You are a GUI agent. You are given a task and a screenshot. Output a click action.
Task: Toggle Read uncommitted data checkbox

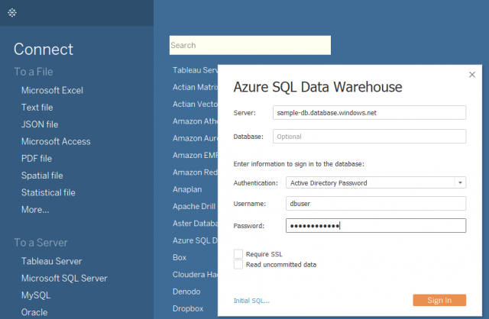coord(238,265)
